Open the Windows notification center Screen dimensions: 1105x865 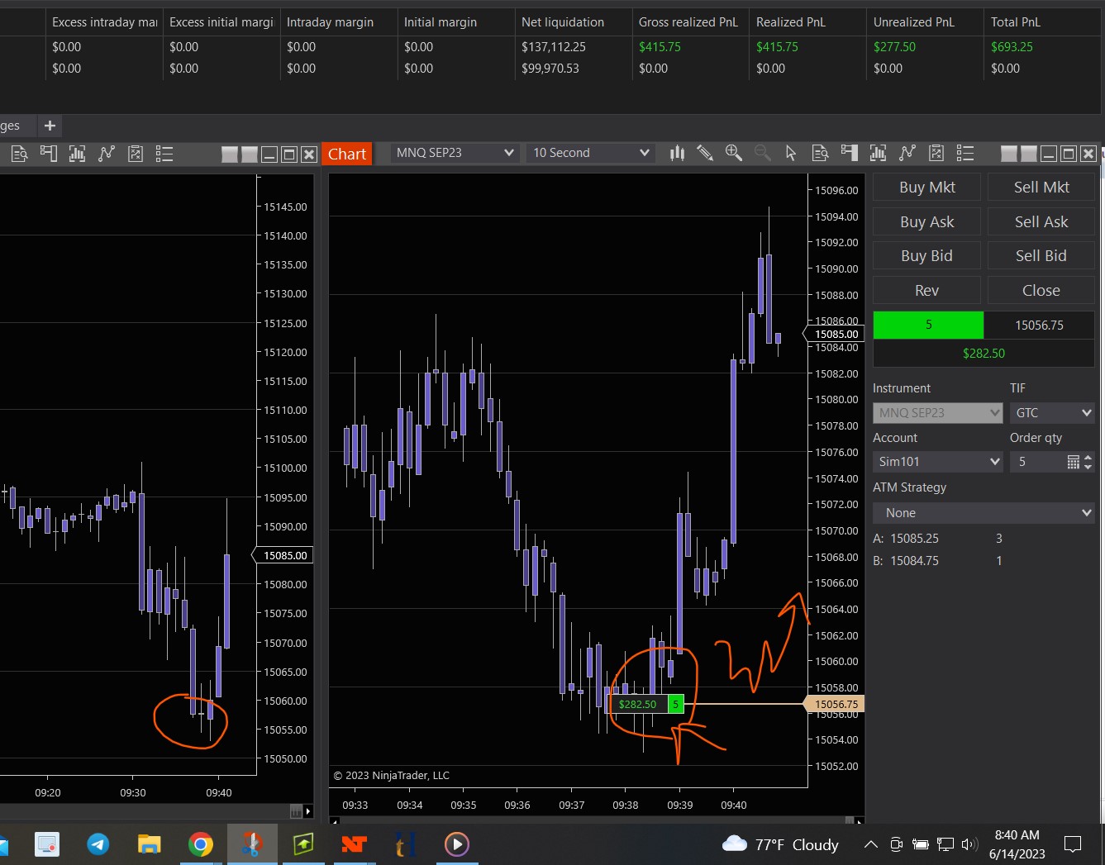pyautogui.click(x=1073, y=844)
